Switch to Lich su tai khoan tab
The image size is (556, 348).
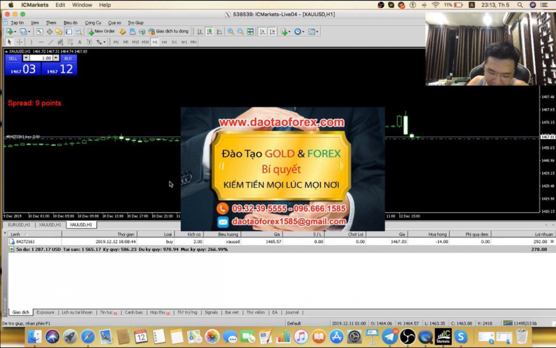(x=77, y=312)
